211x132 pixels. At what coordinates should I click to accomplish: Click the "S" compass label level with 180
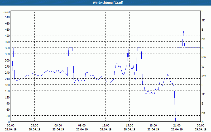click(202, 85)
